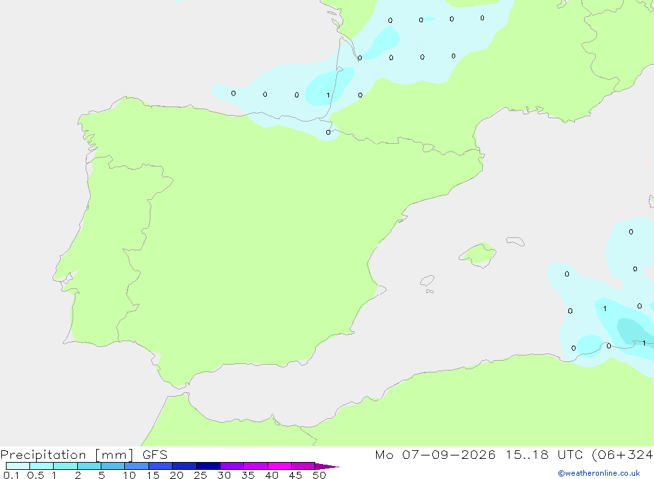The image size is (654, 479).
Task: Click the 5–10 mm blue legend swatch
Action: [112, 466]
